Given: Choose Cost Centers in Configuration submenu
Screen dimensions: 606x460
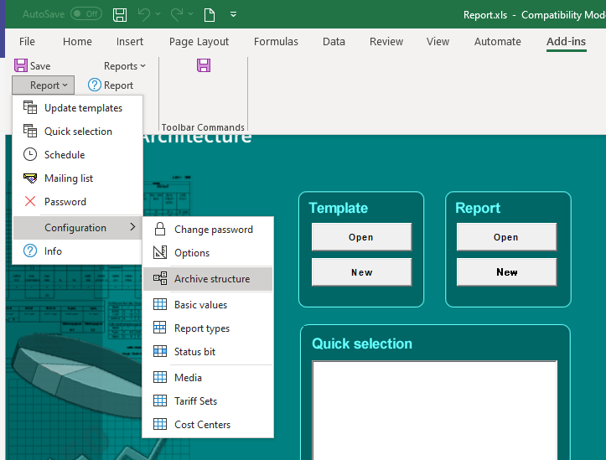Looking at the screenshot, I should 202,425.
